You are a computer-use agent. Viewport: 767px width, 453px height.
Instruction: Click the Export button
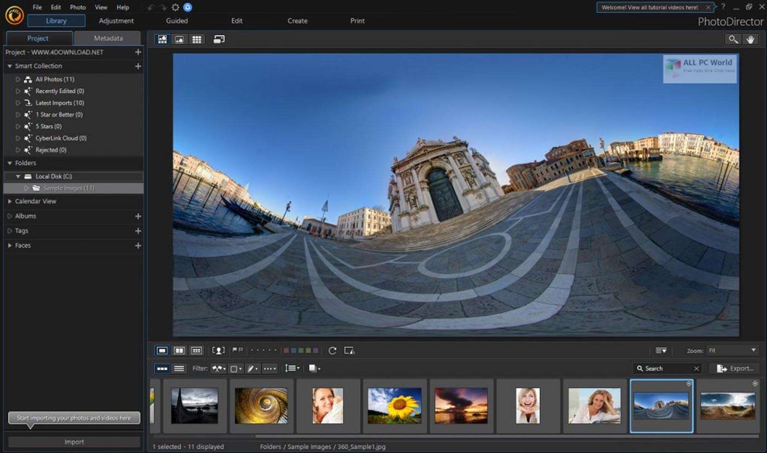click(736, 368)
